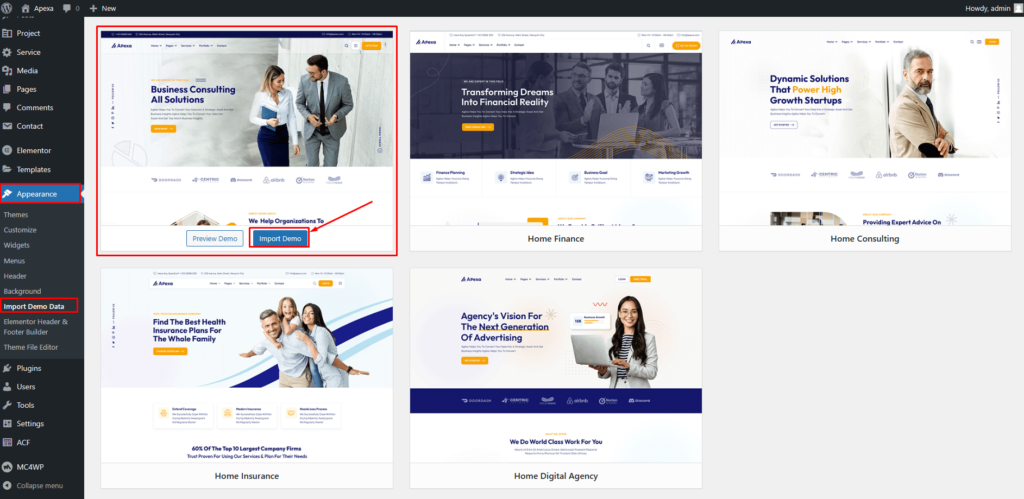
Task: Open Theme File Editor link
Action: coord(31,348)
